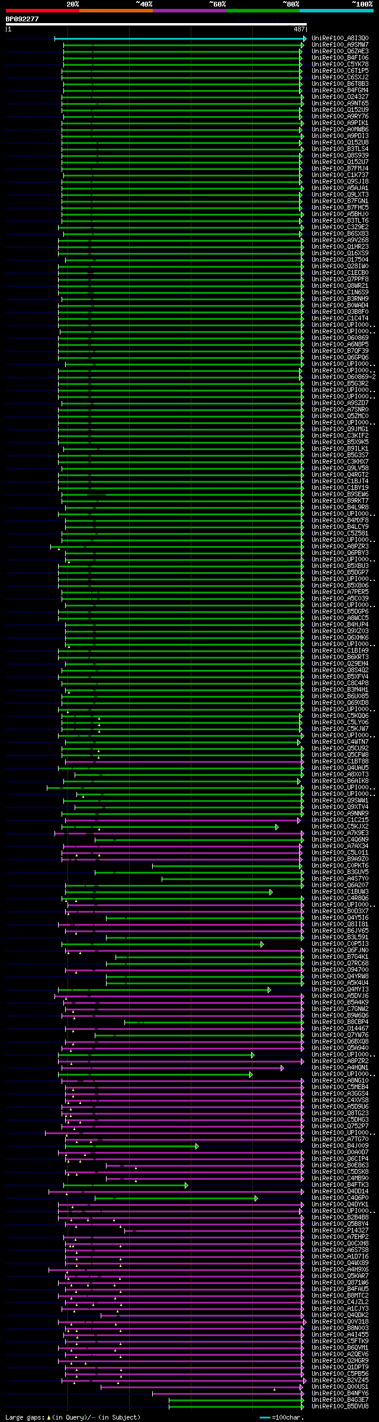Select label UniRef100_B7FGN1
The image size is (379, 1422).
coord(340,201)
